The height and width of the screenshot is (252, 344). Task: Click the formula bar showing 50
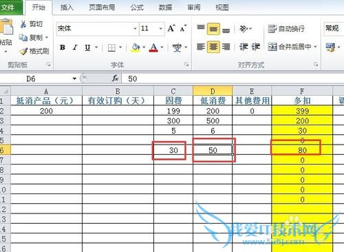(x=233, y=78)
